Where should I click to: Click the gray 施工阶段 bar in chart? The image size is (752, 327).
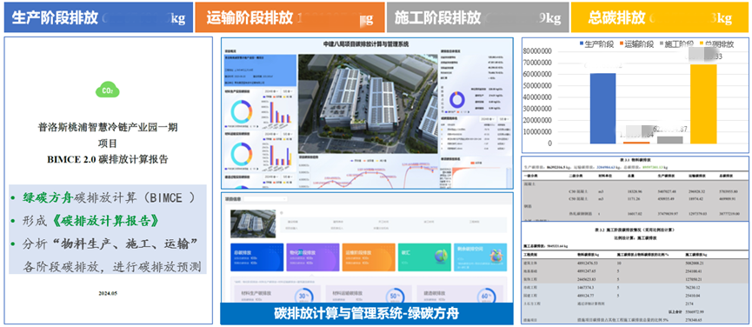pyautogui.click(x=670, y=140)
